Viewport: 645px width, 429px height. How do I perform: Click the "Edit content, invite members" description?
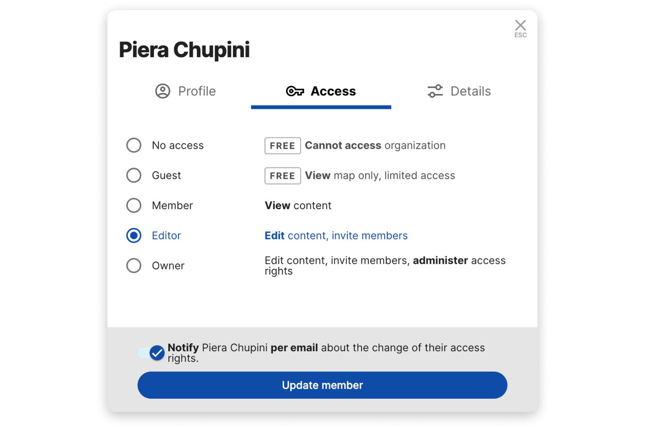pyautogui.click(x=336, y=236)
